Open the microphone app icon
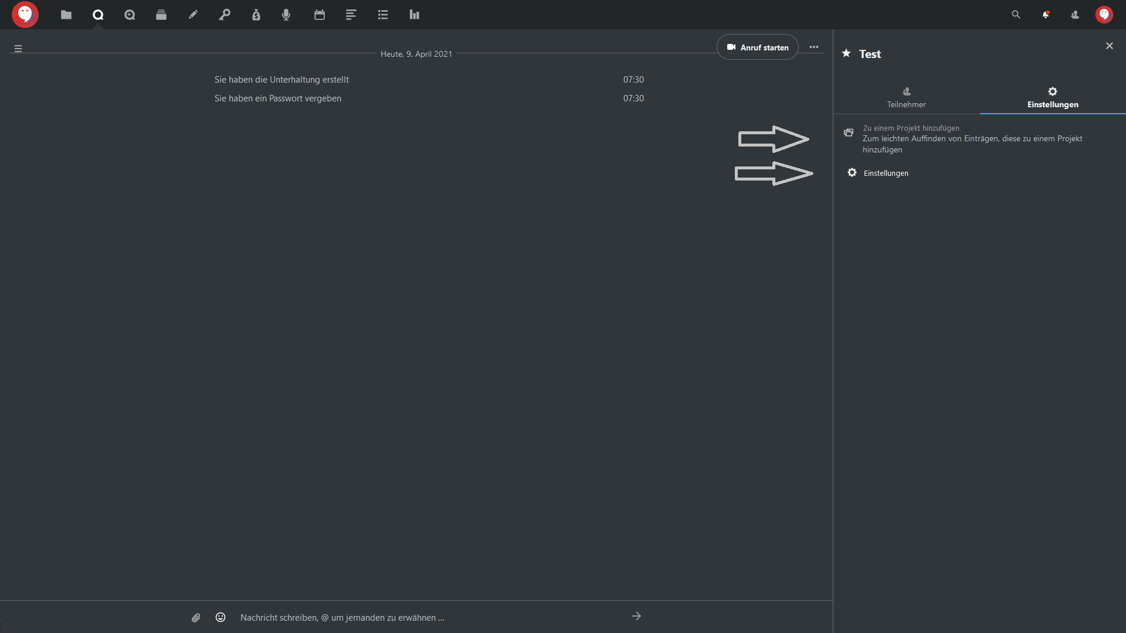The width and height of the screenshot is (1126, 633). point(286,15)
